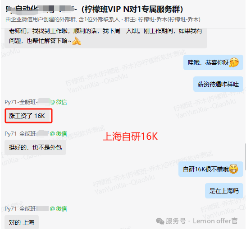Click the @ 微信 tag above 对的 上海 message

tap(59, 209)
